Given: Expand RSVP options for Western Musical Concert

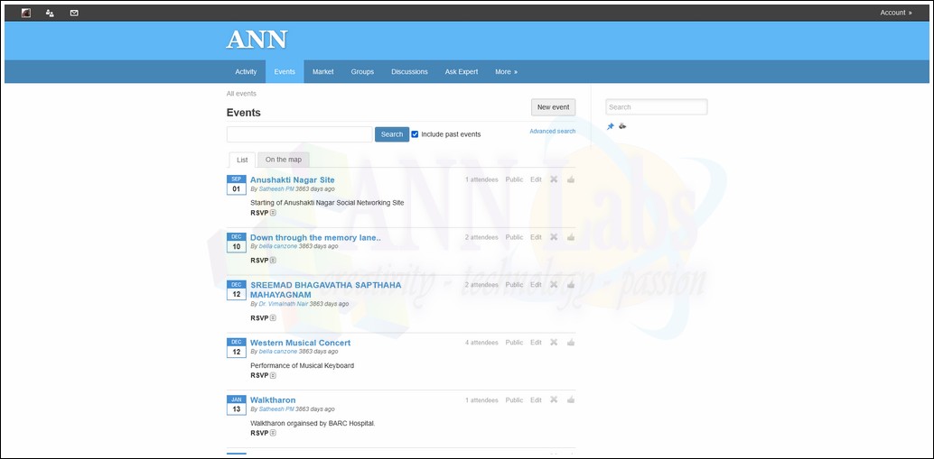Looking at the screenshot, I should point(273,375).
